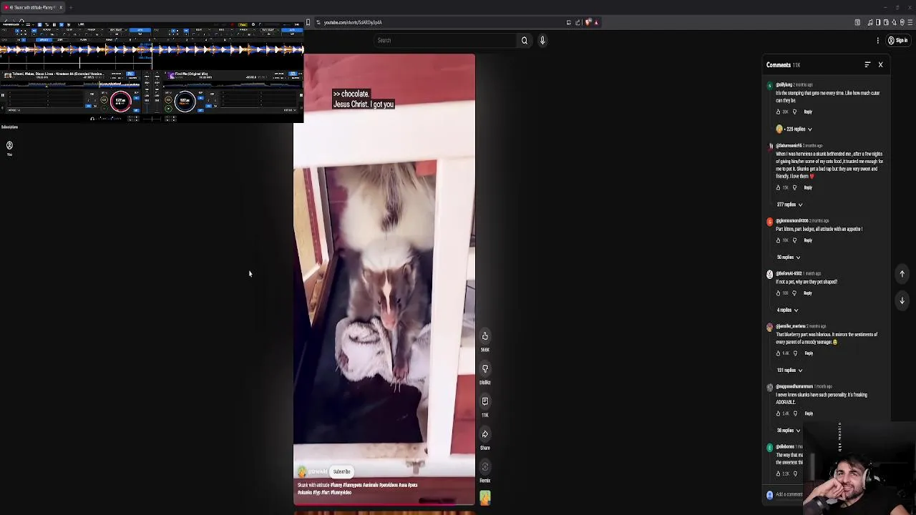
Task: Close the Comments panel
Action: [880, 65]
